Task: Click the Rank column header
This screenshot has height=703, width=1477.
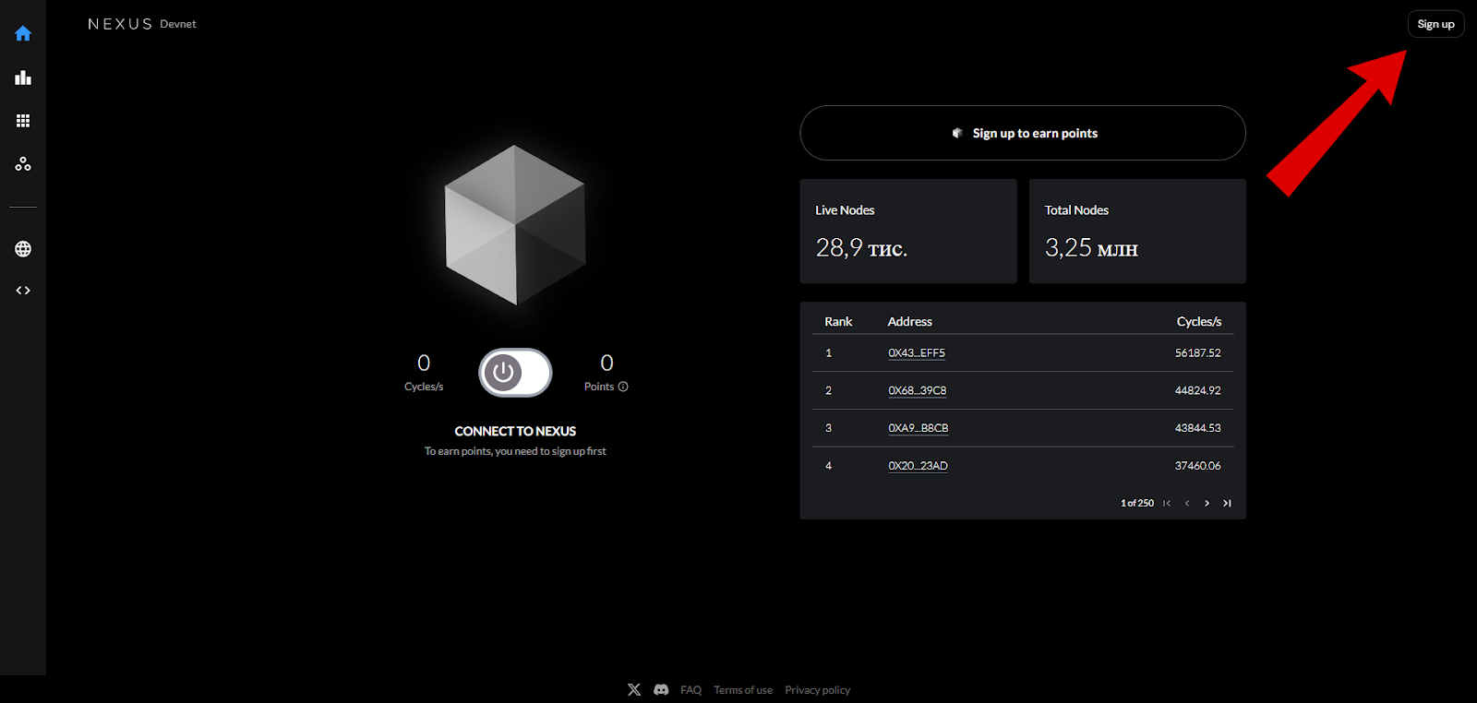Action: (838, 322)
